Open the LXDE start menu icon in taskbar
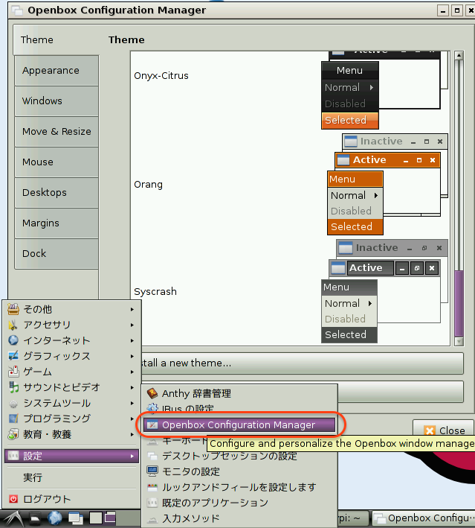This screenshot has width=475, height=528. [x=13, y=518]
